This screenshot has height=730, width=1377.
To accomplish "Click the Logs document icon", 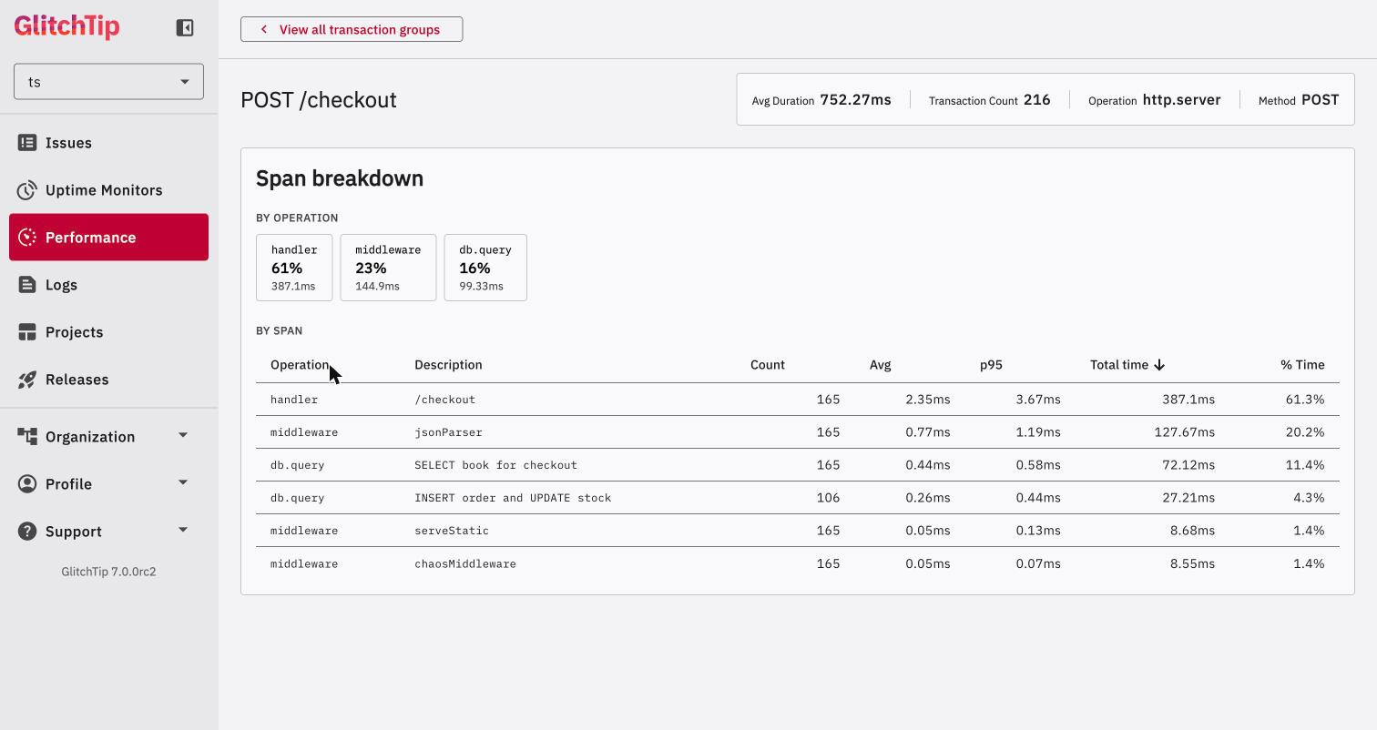I will 27,285.
